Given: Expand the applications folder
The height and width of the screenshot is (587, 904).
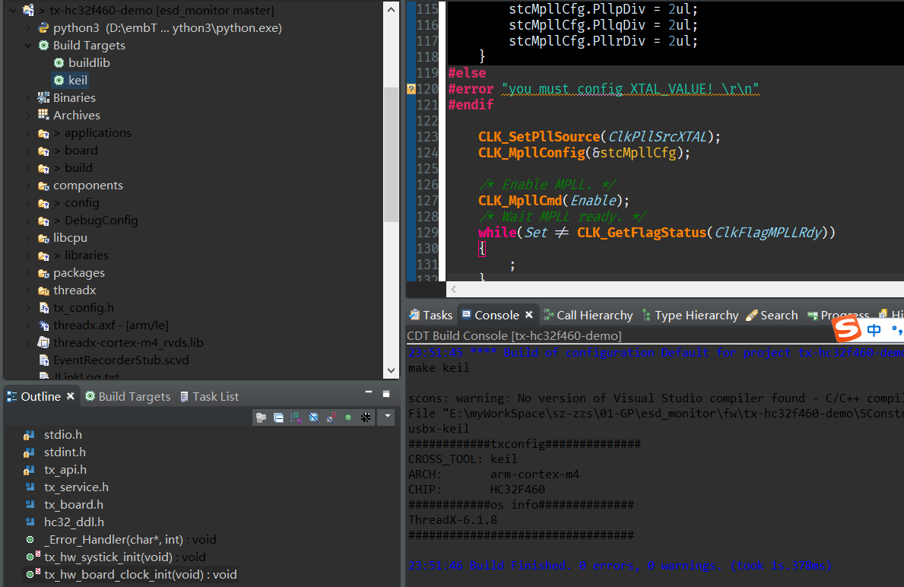Looking at the screenshot, I should pos(27,133).
